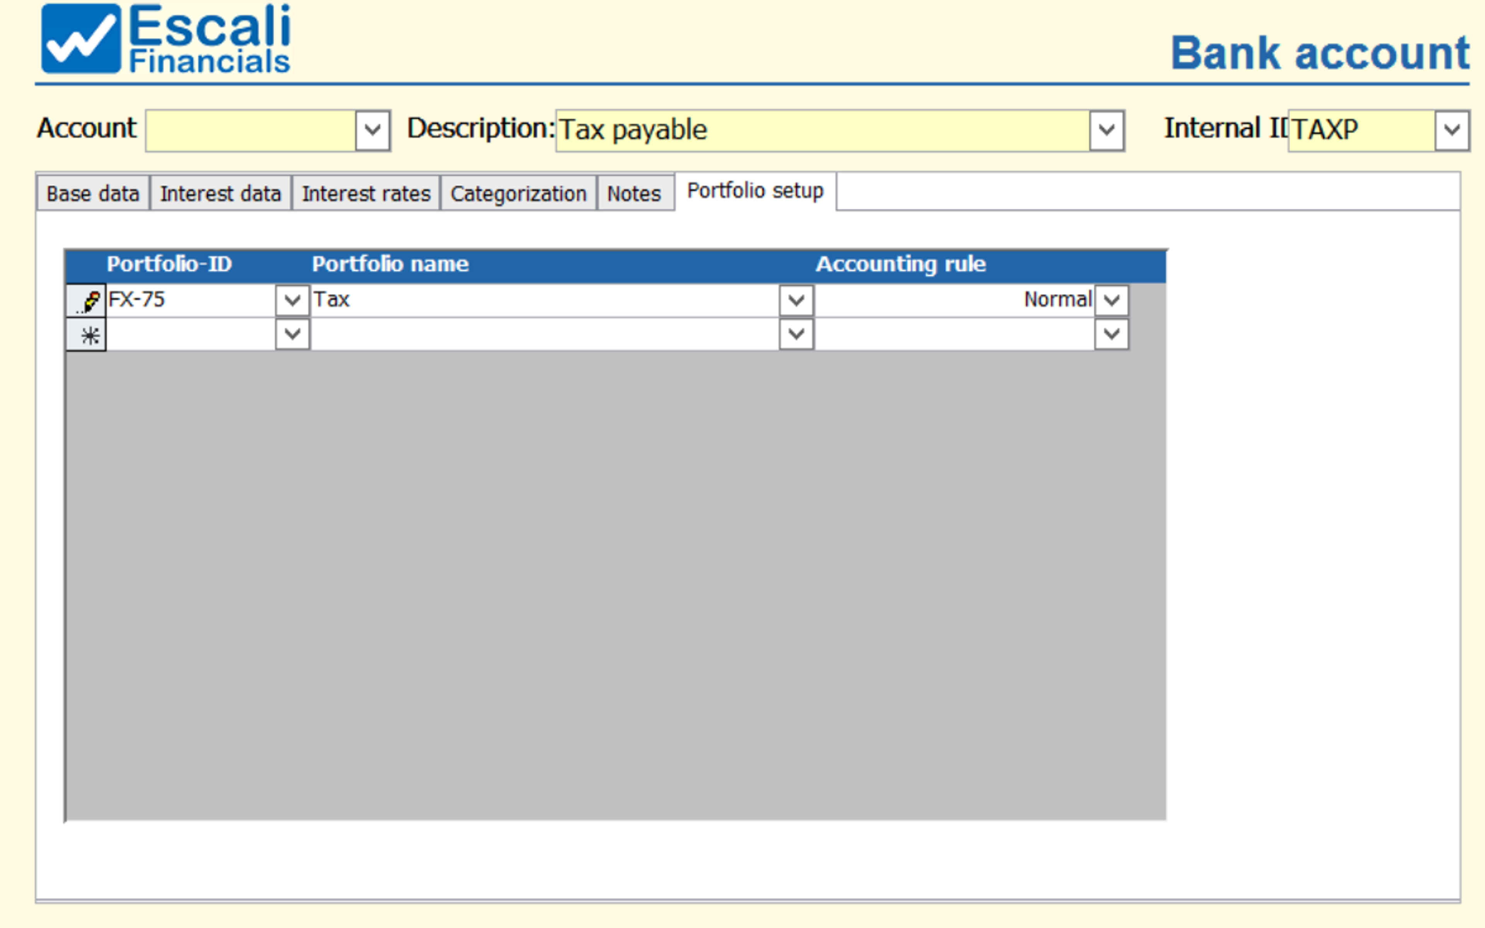This screenshot has height=928, width=1485.
Task: Open the Internal ID dropdown arrow
Action: 1451,131
